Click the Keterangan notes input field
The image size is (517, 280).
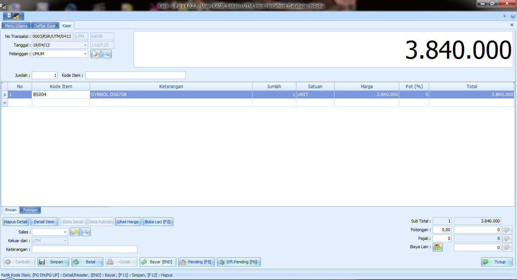(84, 249)
